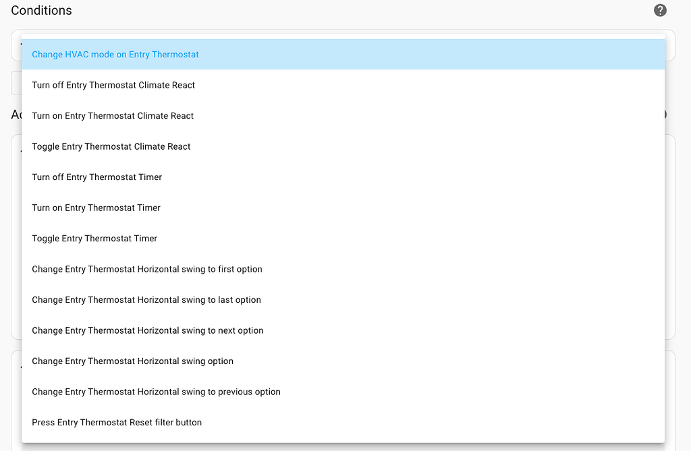Choose Toggle Entry Thermostat Timer option

click(343, 238)
